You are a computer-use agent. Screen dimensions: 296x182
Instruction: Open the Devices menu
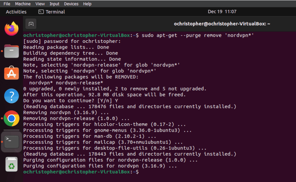click(71, 4)
